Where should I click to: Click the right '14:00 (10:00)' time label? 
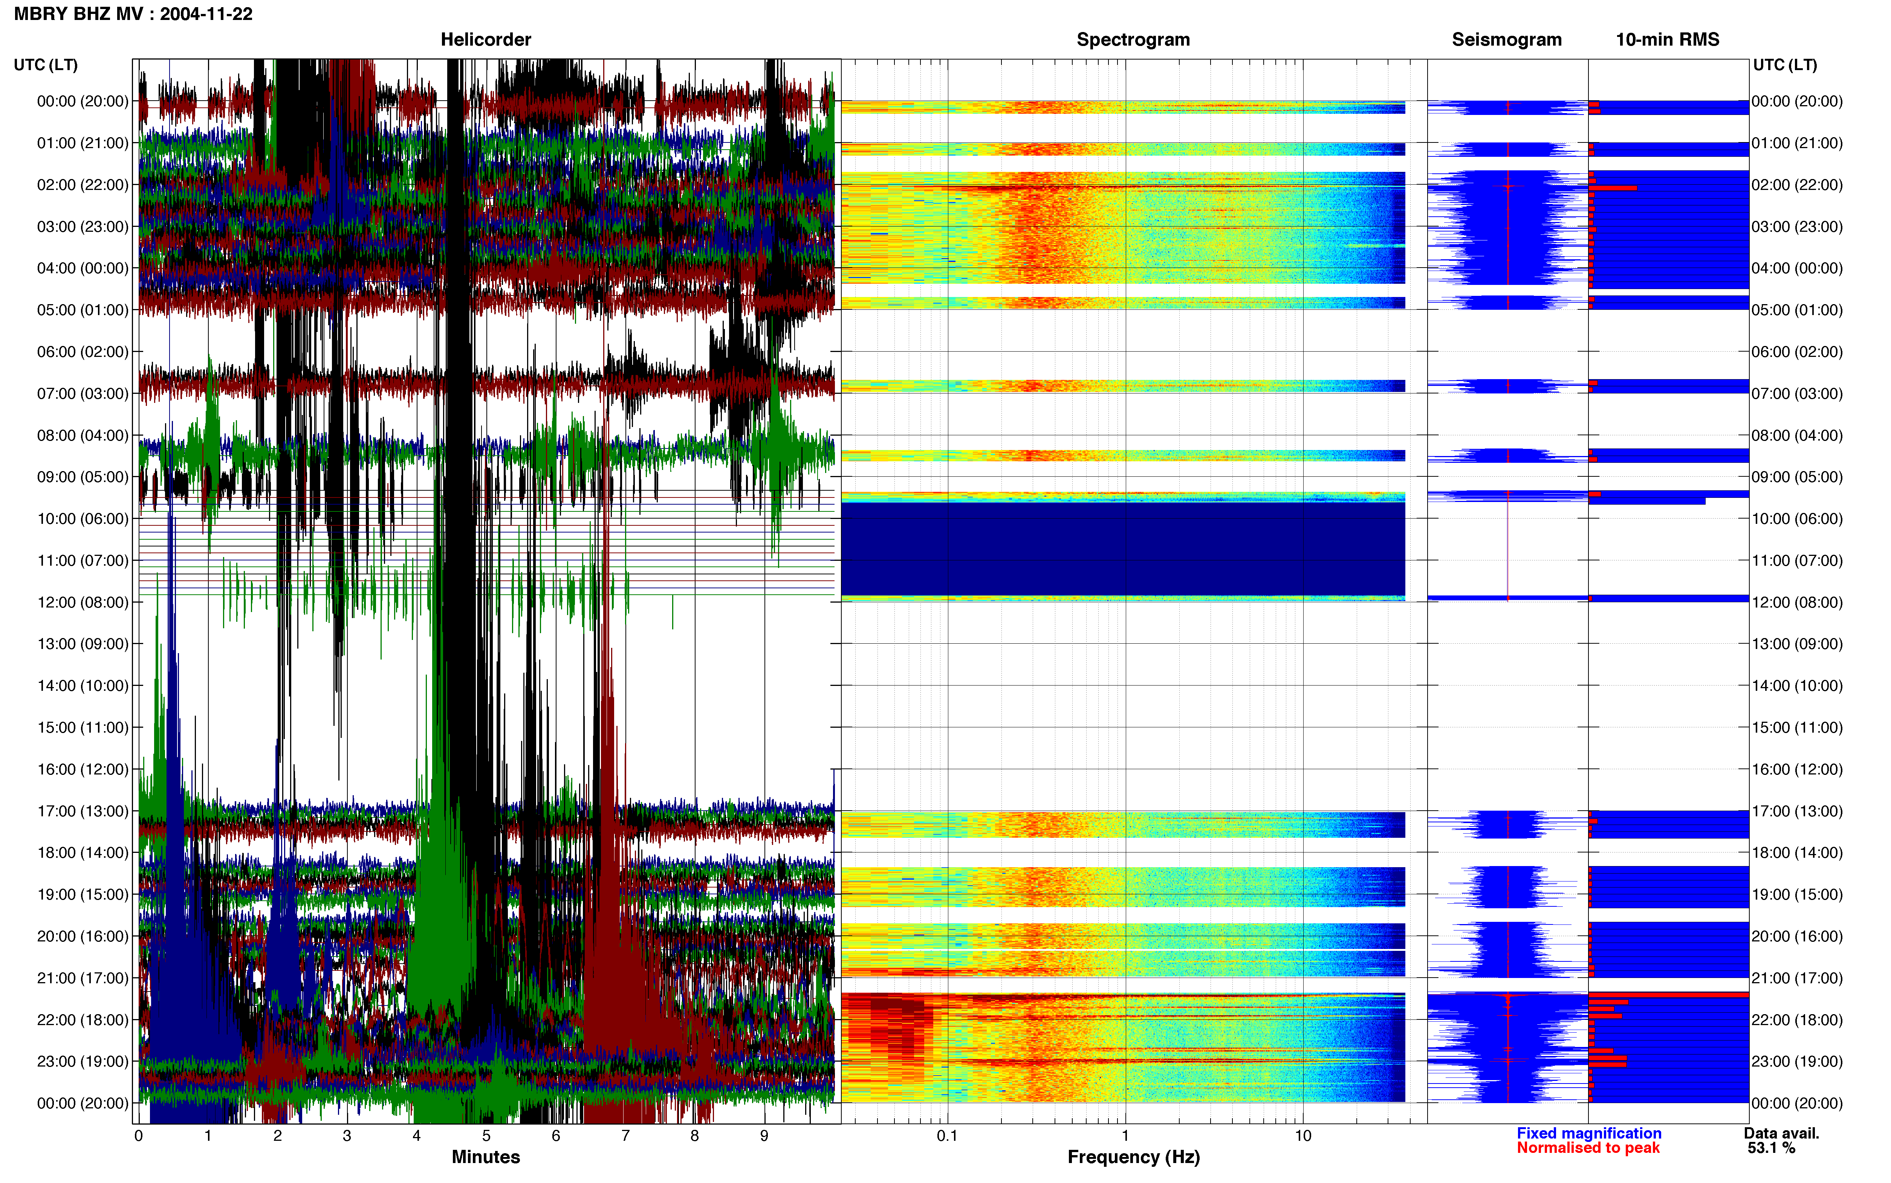(1797, 686)
